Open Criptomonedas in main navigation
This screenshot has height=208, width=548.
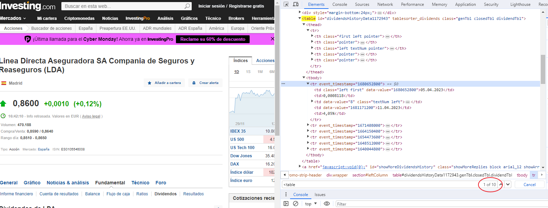coord(79,19)
